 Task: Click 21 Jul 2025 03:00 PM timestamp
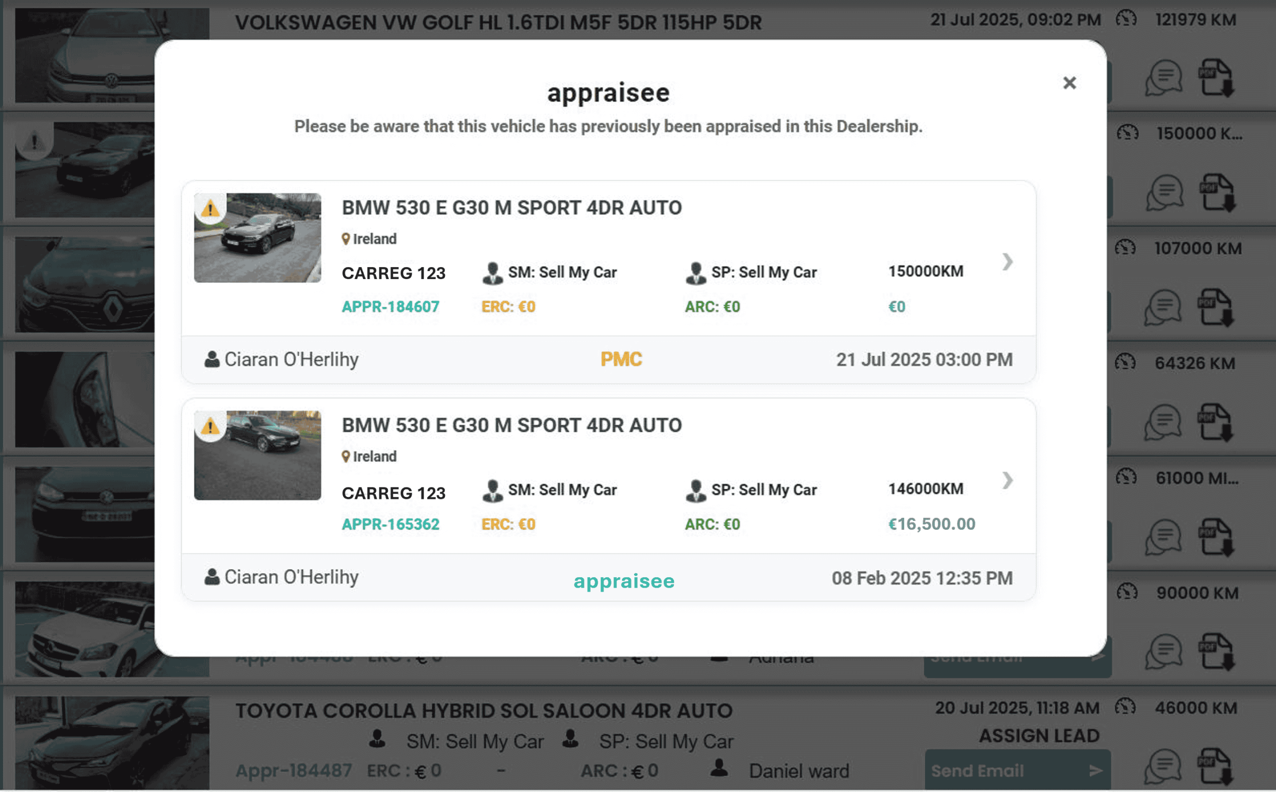(924, 360)
